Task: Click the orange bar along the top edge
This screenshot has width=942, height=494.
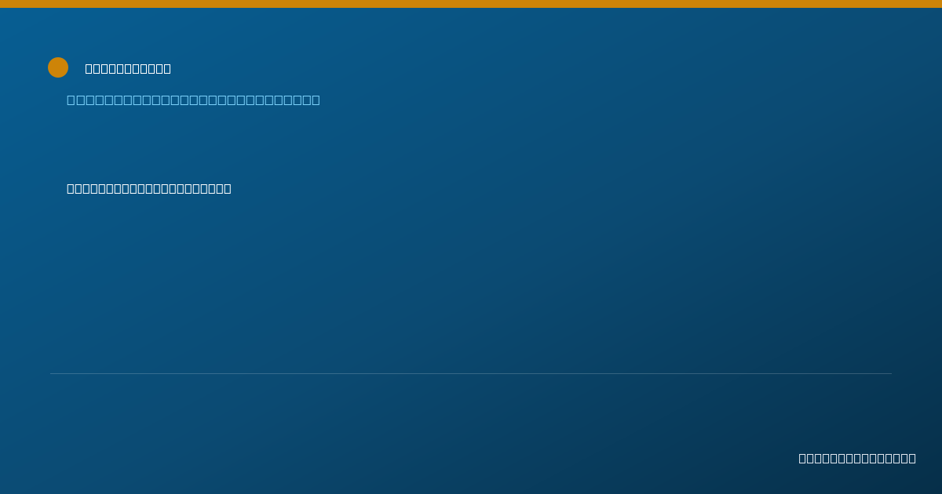Action: point(471,4)
